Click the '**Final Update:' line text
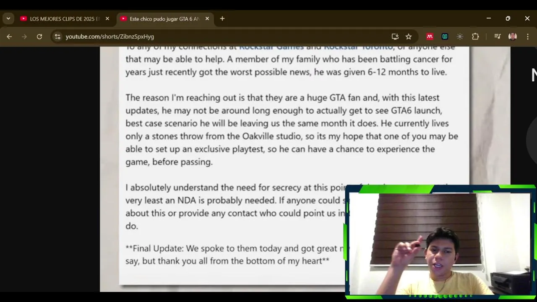Screen dimensions: 537x302 tap(155, 248)
